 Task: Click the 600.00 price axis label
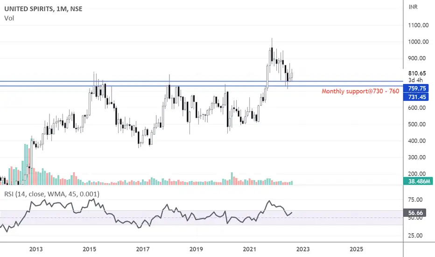(417, 108)
